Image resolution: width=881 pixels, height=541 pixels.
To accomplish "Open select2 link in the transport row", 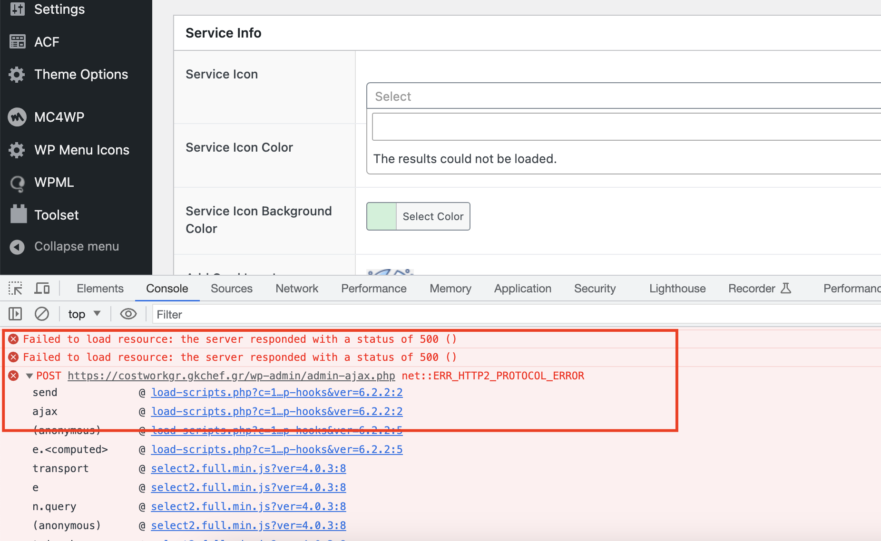I will 248,468.
